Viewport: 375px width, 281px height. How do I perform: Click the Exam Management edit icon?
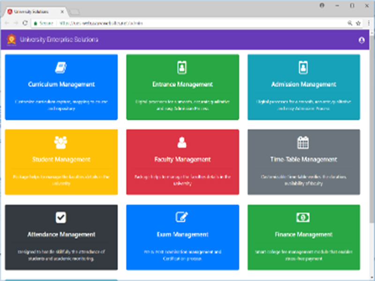coord(182,217)
